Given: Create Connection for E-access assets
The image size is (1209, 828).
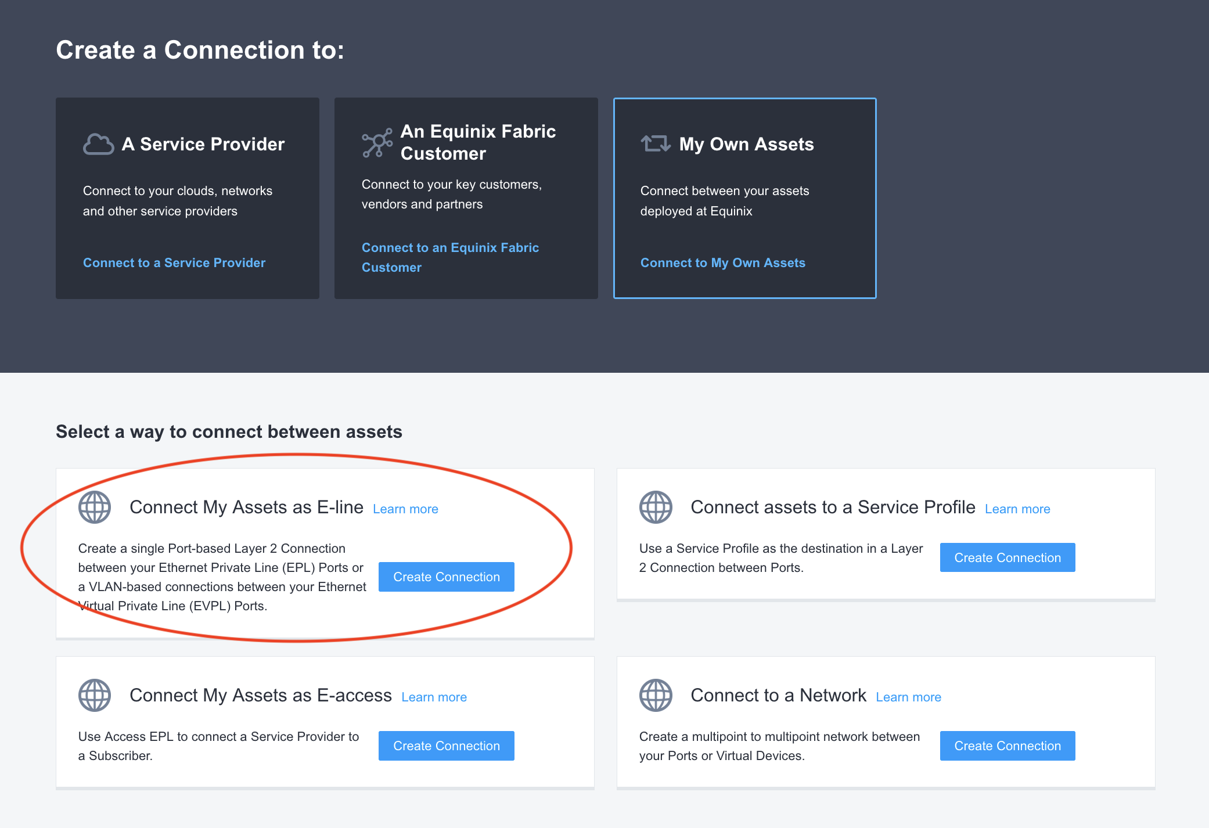Looking at the screenshot, I should [x=447, y=746].
